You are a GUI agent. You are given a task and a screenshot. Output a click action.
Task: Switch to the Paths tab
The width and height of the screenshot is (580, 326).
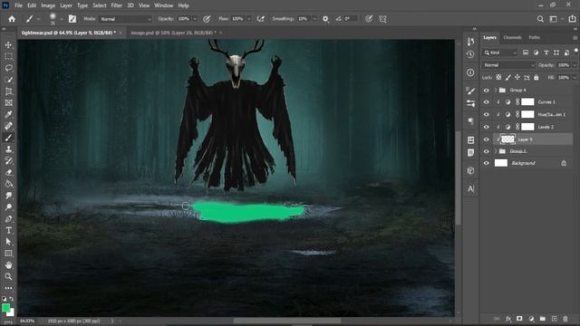534,38
